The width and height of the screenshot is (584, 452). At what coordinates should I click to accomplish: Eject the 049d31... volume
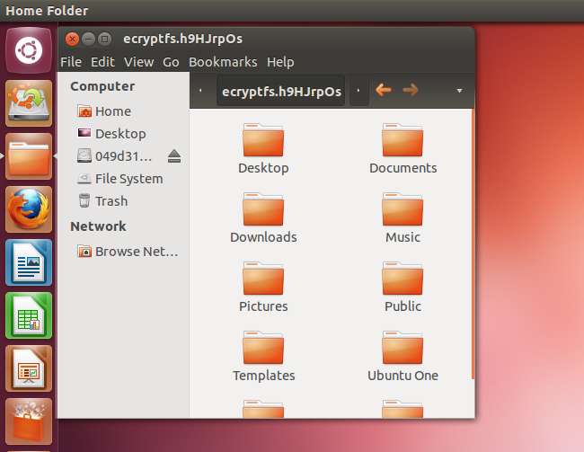click(174, 156)
